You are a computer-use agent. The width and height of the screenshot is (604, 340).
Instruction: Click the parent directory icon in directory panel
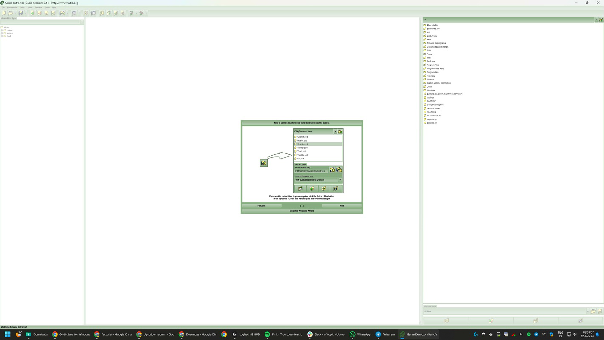pos(601,20)
